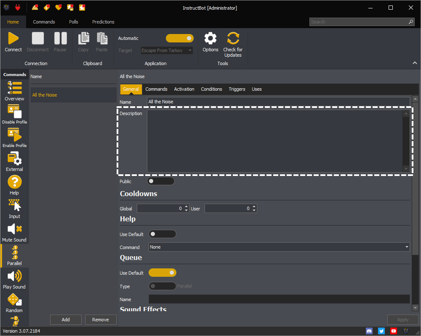Open the Help Command dropdown
This screenshot has height=336, width=421.
[279, 247]
